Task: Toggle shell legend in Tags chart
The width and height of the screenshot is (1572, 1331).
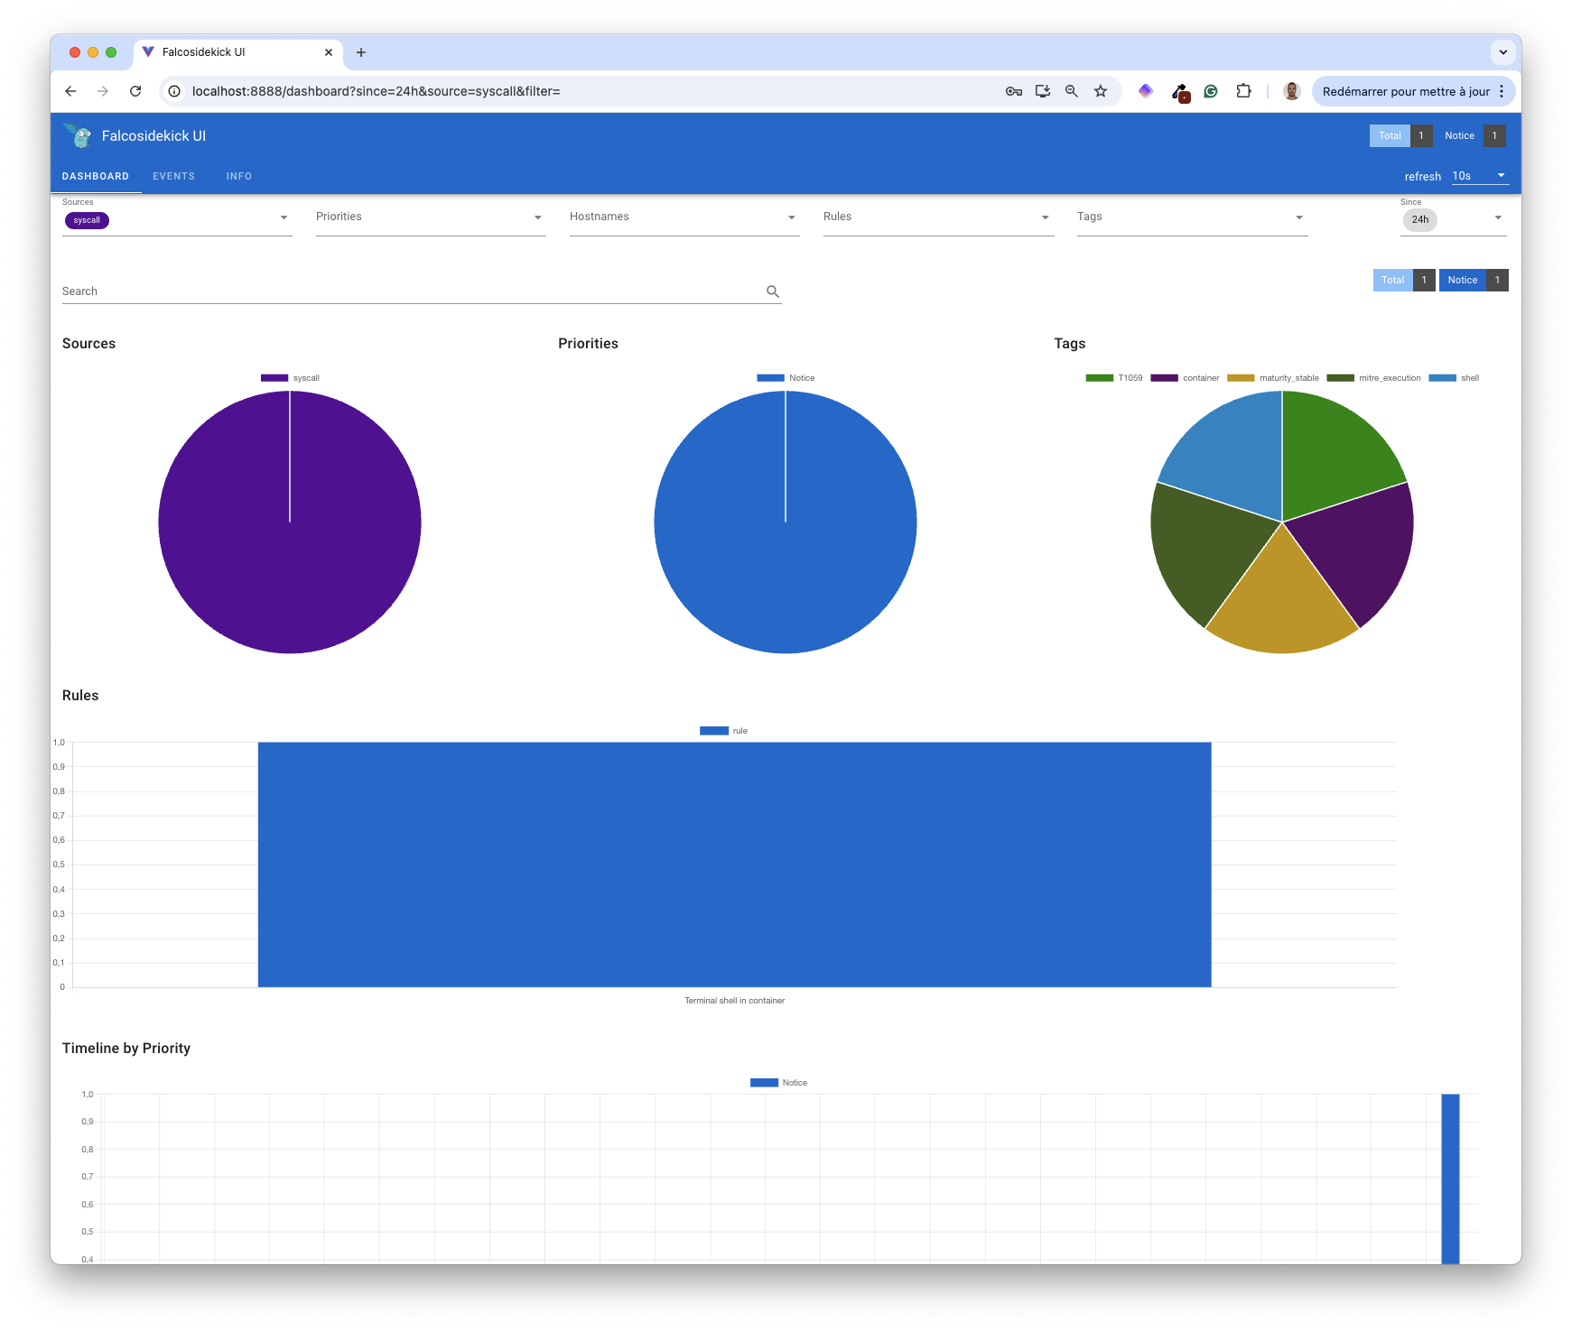Action: (1454, 378)
